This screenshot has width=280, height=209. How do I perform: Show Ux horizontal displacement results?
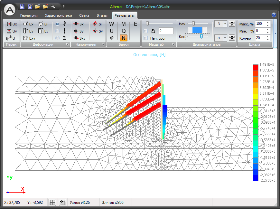12,24
